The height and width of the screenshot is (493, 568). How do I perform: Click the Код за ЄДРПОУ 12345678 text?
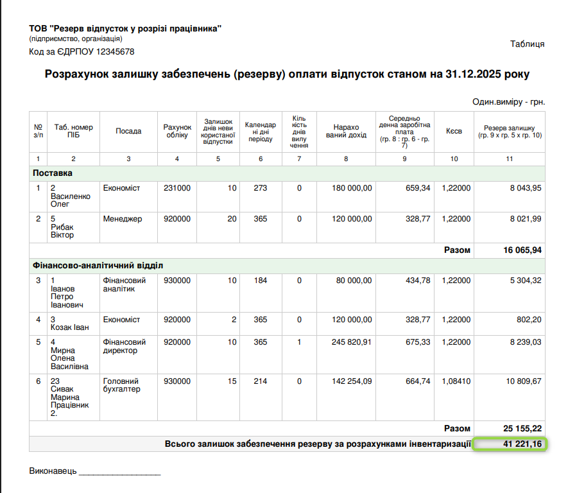(x=82, y=51)
